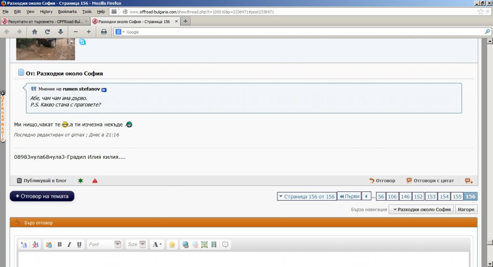This screenshot has height=267, width=493.
Task: Go to page 152 of the thread
Action: (x=418, y=196)
